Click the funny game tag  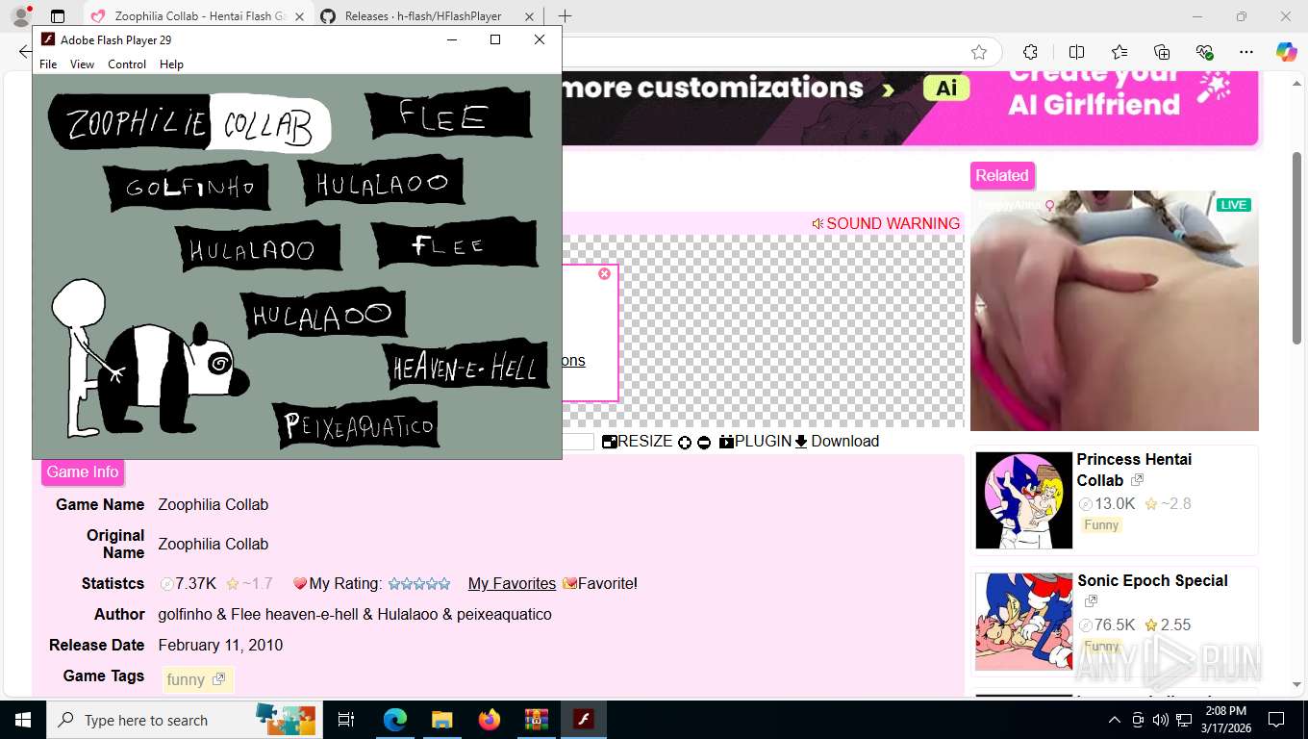click(197, 679)
